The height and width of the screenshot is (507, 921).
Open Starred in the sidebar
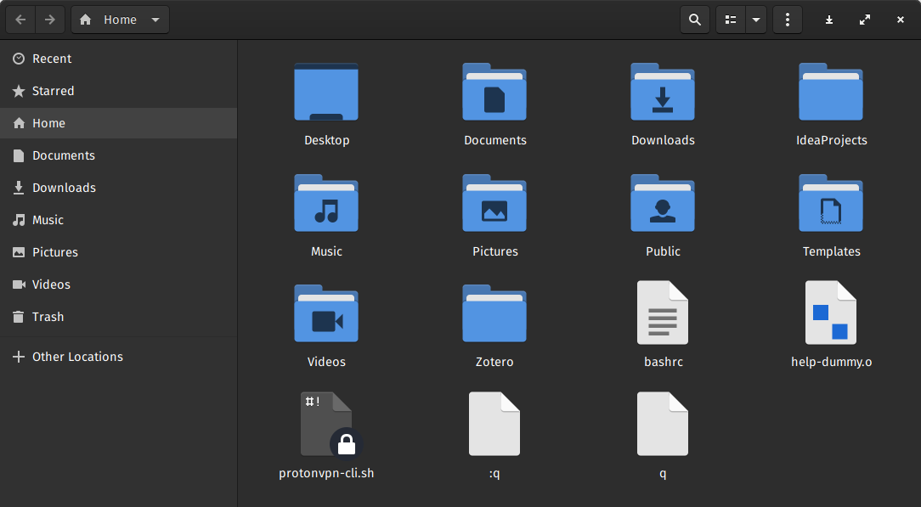53,91
